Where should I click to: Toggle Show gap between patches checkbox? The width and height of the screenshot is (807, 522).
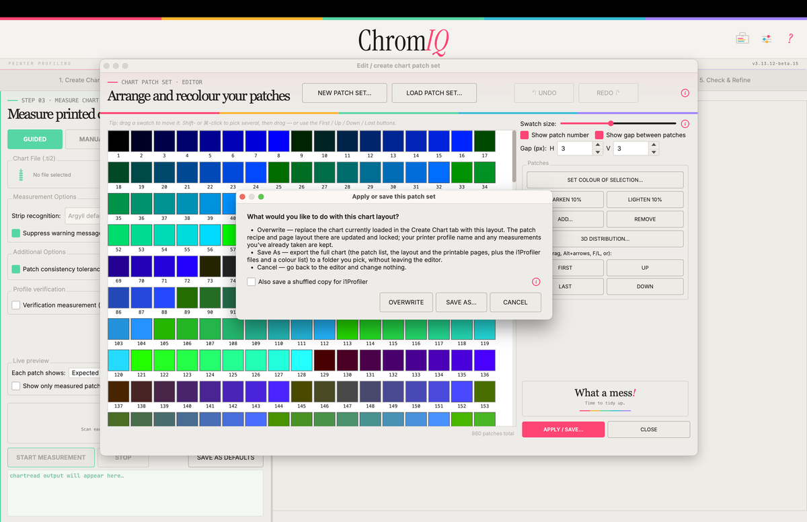[599, 135]
